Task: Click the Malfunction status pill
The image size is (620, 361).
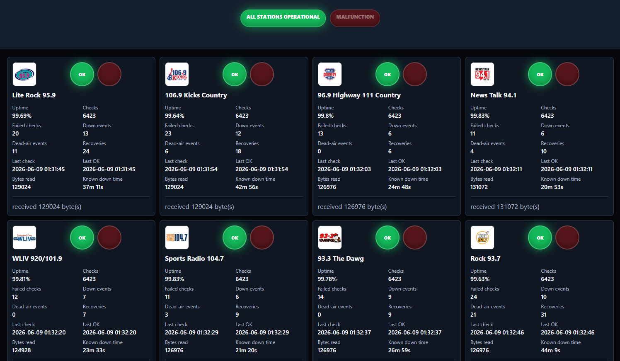Action: [x=355, y=18]
